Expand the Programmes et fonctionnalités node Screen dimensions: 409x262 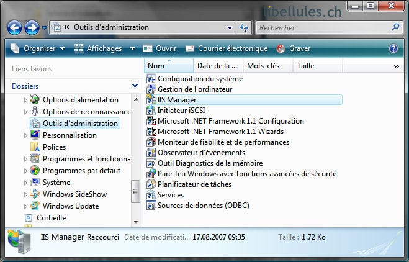pos(25,159)
